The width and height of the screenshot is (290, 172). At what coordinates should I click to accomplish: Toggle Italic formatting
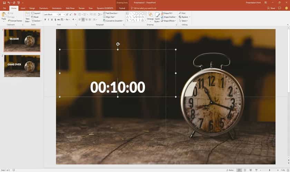click(x=49, y=20)
